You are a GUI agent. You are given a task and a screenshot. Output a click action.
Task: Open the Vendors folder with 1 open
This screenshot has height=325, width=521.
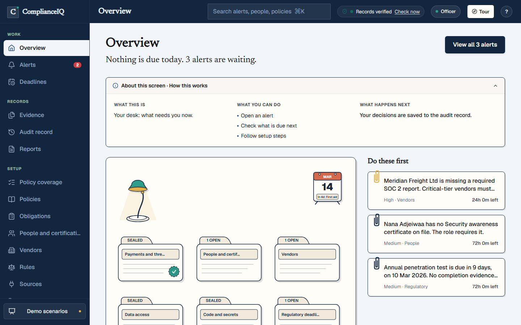[x=307, y=259]
